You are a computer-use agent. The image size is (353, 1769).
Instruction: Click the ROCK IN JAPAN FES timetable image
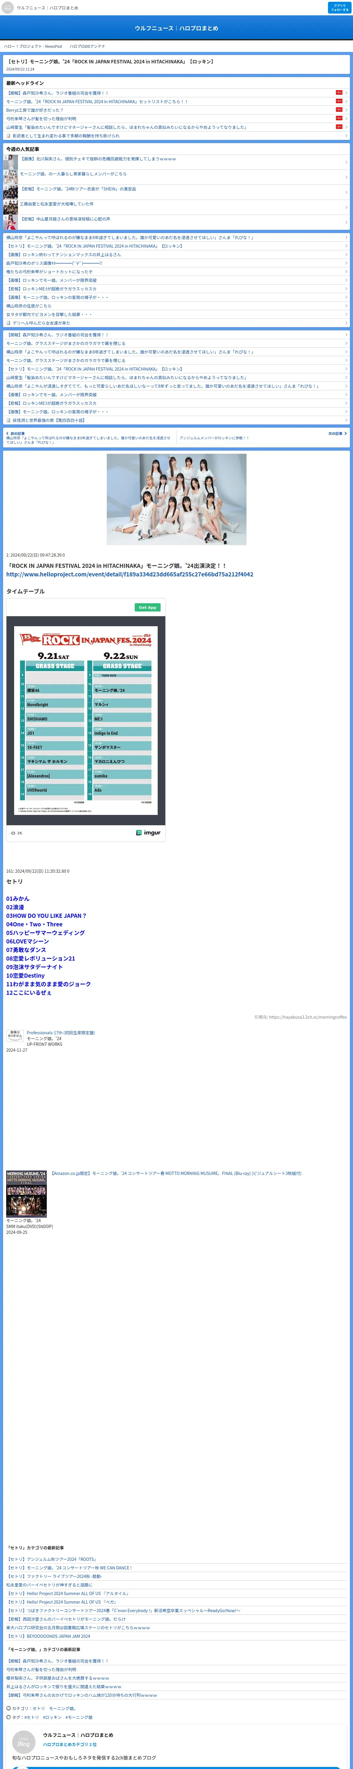pyautogui.click(x=86, y=720)
